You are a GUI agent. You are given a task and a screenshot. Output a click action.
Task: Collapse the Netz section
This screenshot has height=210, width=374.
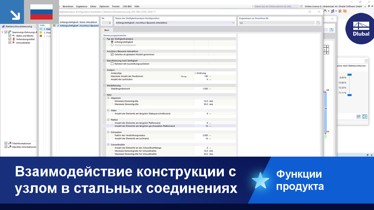(104, 95)
